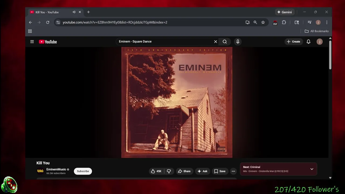Expand the Next: Criminal playlist panel
The image size is (345, 194).
312,169
